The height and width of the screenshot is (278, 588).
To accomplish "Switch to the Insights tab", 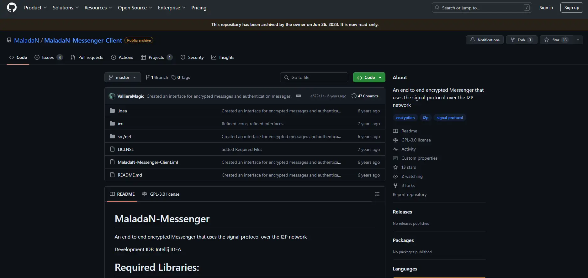I will [223, 57].
